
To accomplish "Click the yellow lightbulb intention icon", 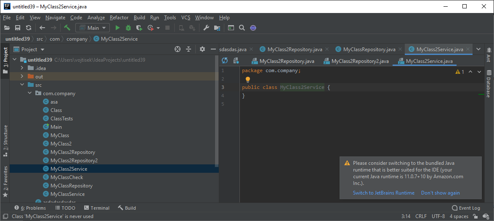I will point(247,79).
